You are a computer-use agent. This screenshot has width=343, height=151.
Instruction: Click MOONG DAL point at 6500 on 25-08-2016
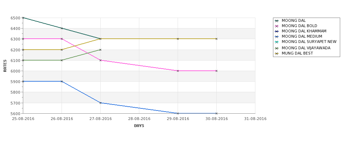(23, 18)
